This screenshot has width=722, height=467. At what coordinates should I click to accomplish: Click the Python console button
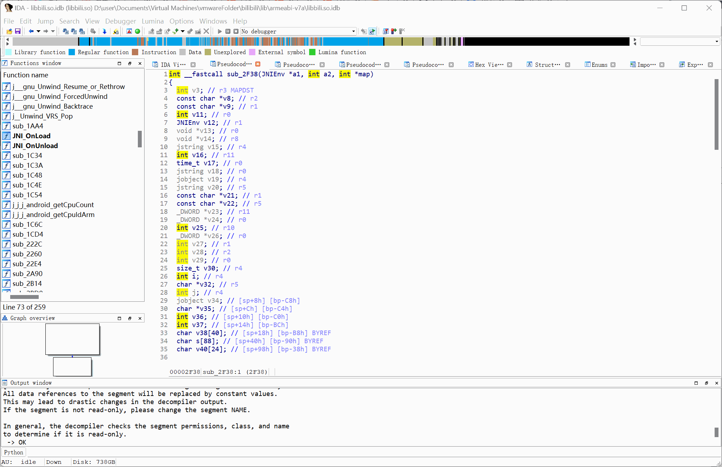[13, 452]
